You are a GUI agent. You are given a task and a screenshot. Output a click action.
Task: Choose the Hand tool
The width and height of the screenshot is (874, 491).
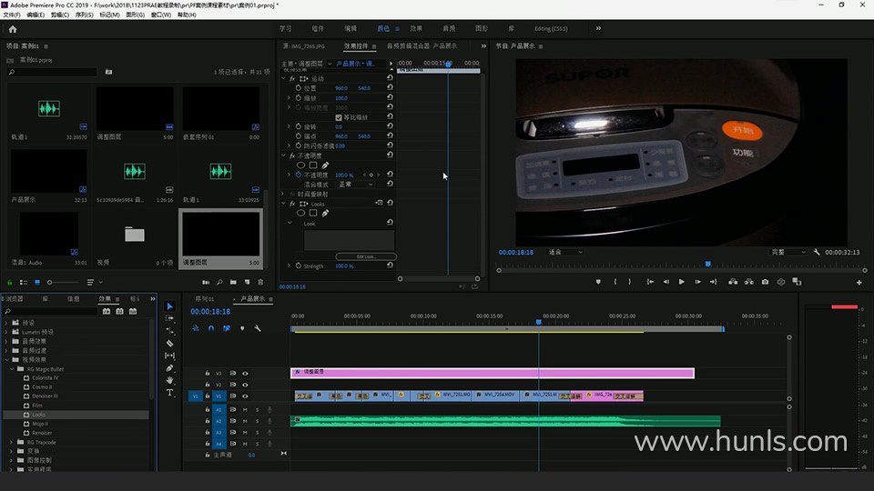(169, 381)
